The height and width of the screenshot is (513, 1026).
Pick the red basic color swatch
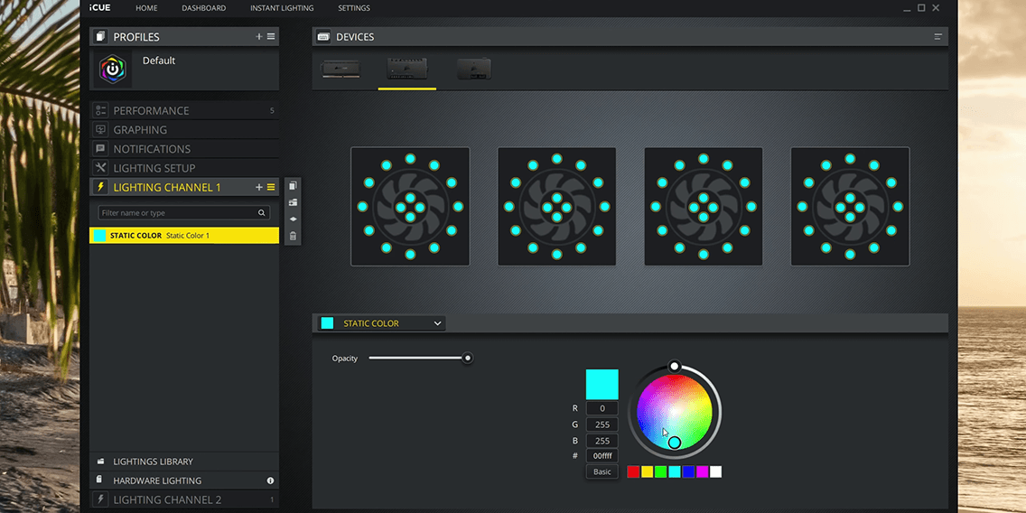(x=633, y=471)
